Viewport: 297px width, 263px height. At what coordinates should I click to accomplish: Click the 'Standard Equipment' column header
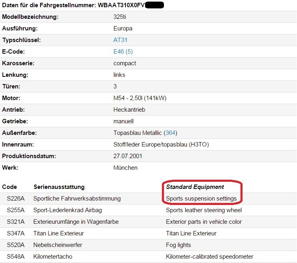click(195, 187)
